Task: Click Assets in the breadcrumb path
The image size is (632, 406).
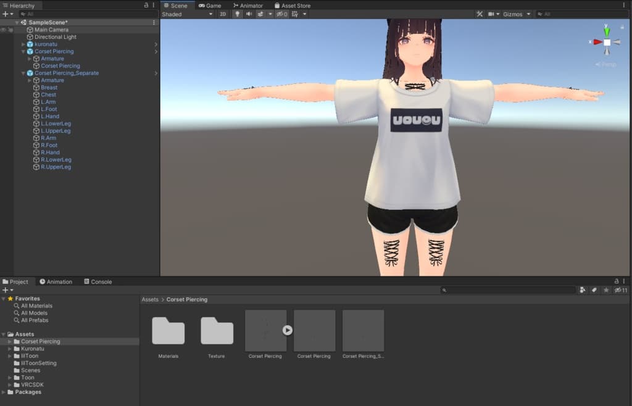Action: pyautogui.click(x=150, y=300)
